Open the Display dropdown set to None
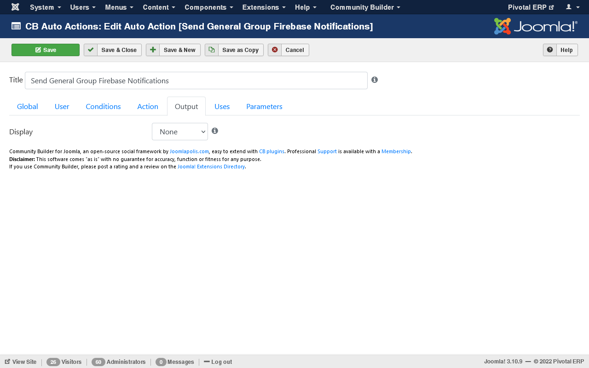The height and width of the screenshot is (368, 589). coord(180,132)
